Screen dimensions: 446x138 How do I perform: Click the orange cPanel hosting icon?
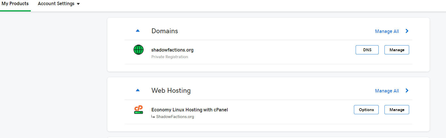tap(138, 110)
